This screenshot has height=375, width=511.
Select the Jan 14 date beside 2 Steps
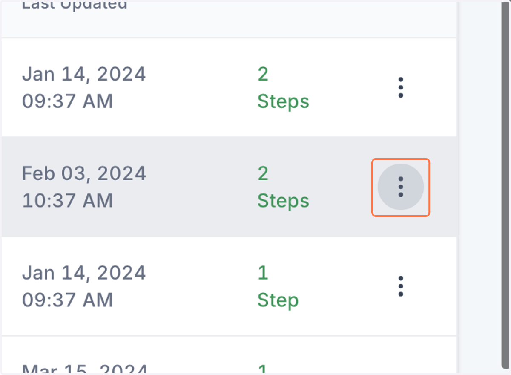pos(84,74)
